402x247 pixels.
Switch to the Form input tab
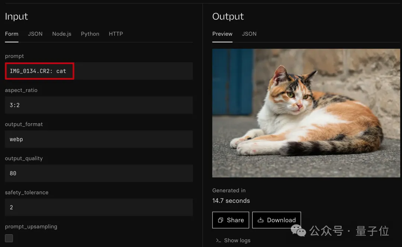[x=12, y=34]
